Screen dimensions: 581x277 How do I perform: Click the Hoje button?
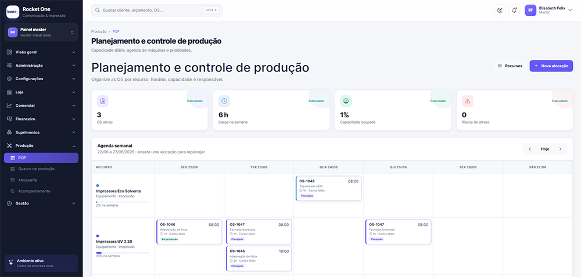[x=545, y=149]
